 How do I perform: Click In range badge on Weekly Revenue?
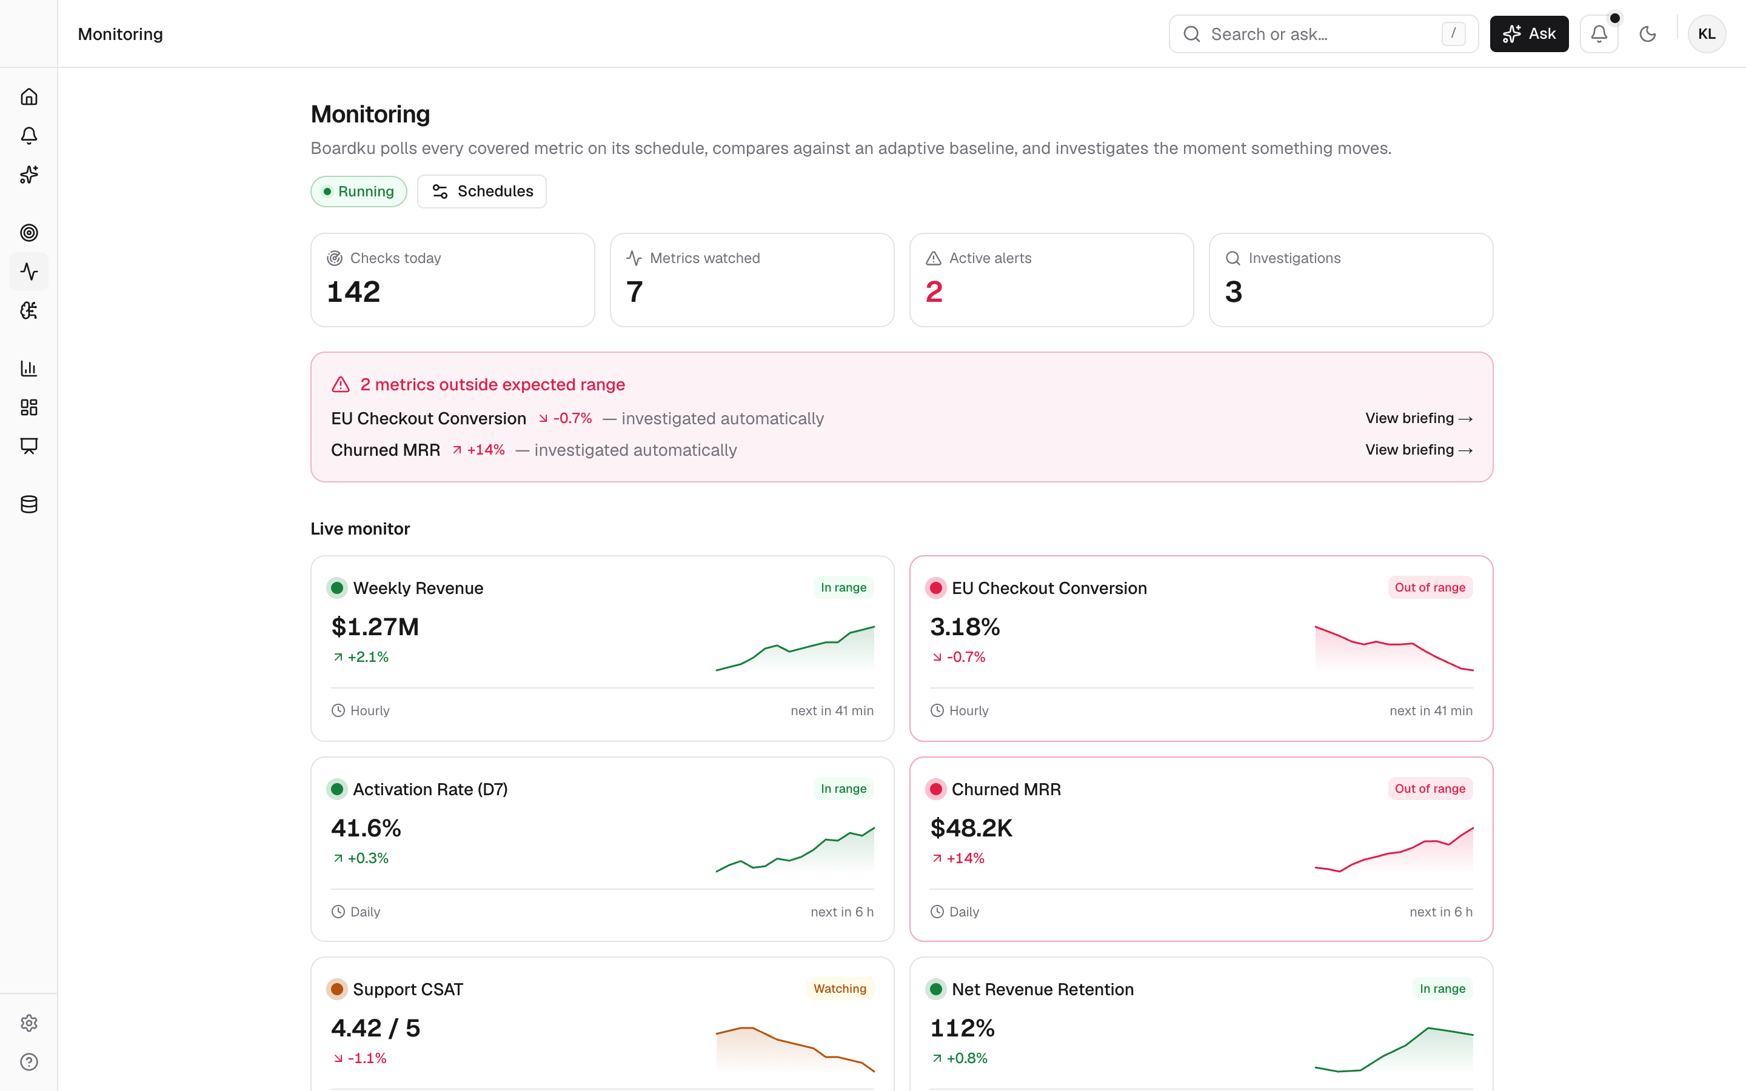(x=843, y=587)
